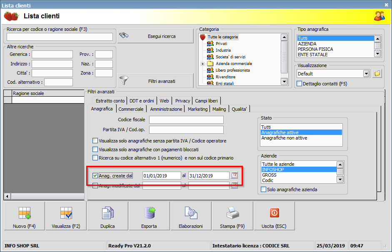Expand the Azienda commerciale tree node
Viewport: 392px width, 252px height.
point(203,64)
